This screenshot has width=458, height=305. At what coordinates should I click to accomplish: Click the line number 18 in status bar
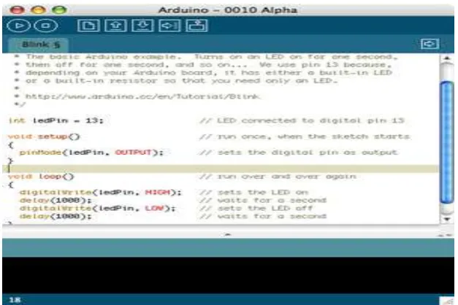(15, 300)
